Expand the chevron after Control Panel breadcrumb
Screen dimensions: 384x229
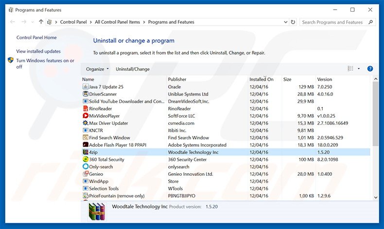coord(90,22)
